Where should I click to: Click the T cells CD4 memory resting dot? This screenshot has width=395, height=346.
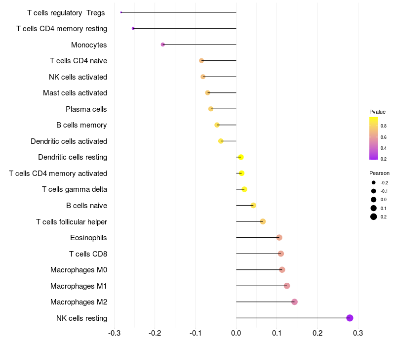coord(133,29)
